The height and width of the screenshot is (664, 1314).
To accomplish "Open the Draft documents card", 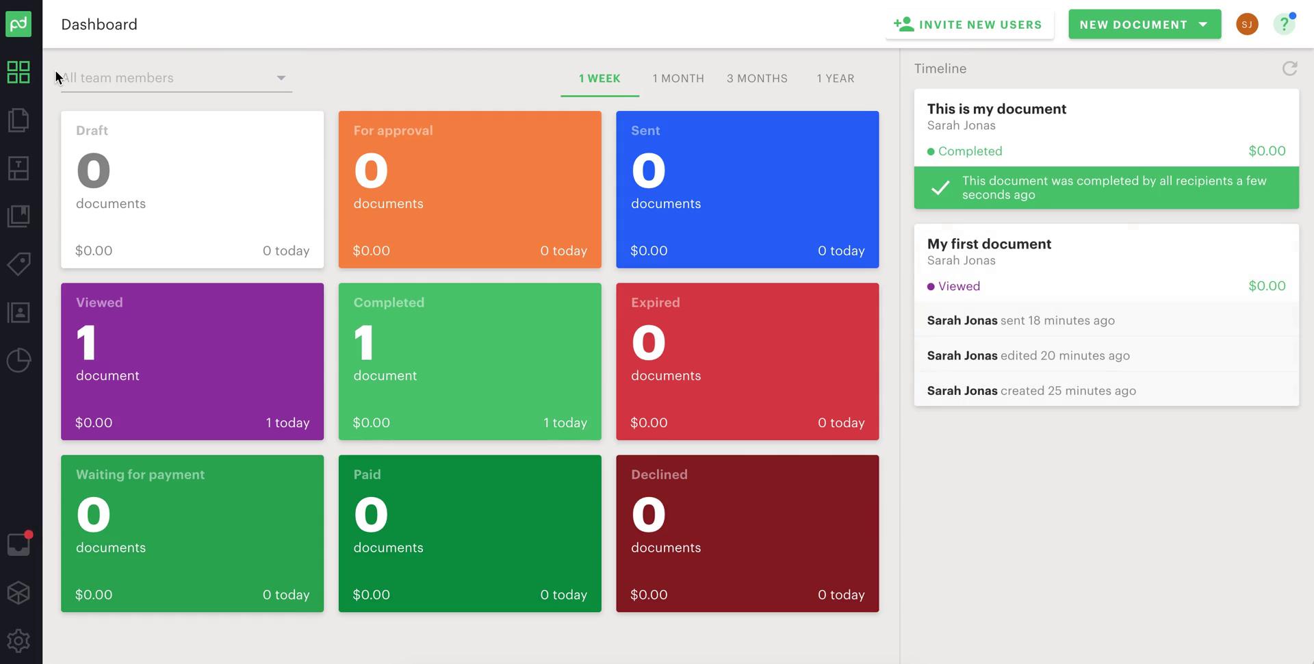I will coord(192,190).
